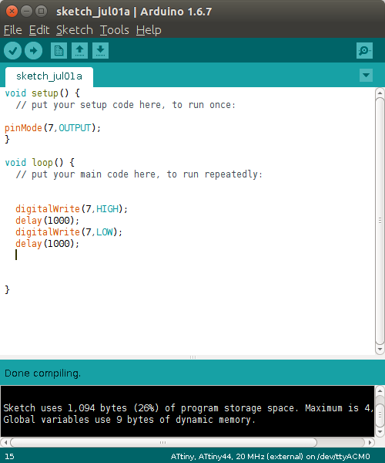The image size is (385, 463).
Task: Click console scrollbar up arrow
Action: tap(380, 391)
